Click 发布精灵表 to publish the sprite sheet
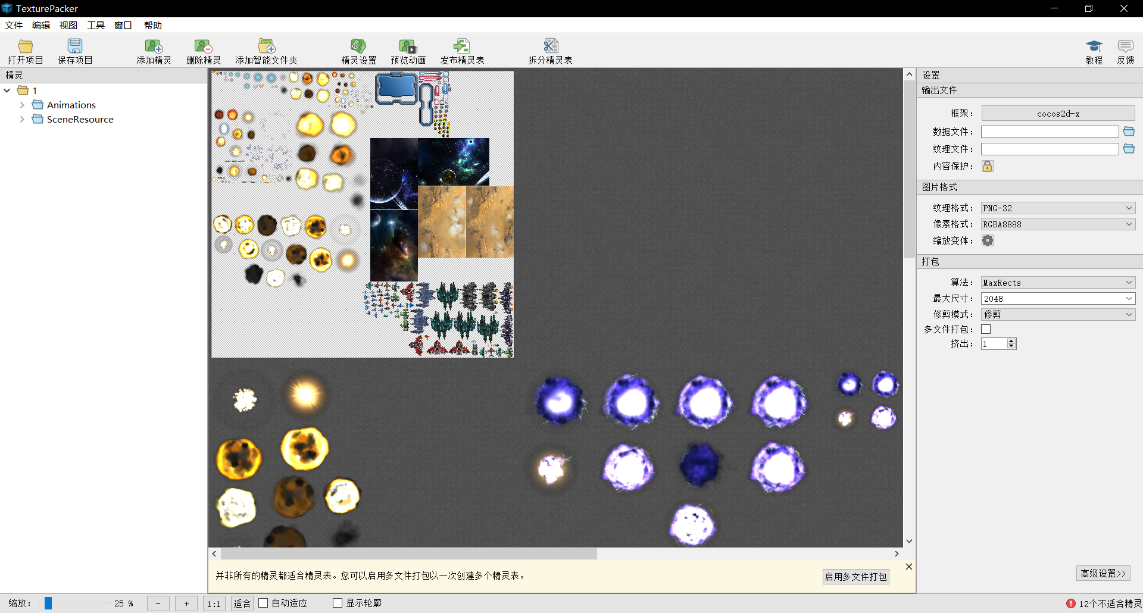The width and height of the screenshot is (1143, 613). pos(461,51)
